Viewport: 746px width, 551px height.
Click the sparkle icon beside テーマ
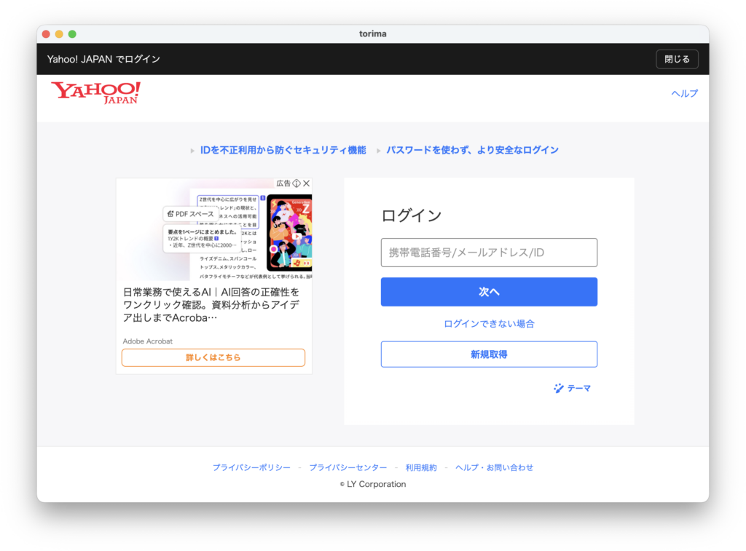point(559,389)
